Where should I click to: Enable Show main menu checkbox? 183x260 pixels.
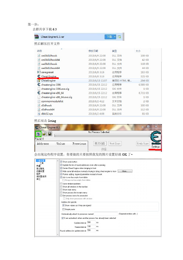61,190
